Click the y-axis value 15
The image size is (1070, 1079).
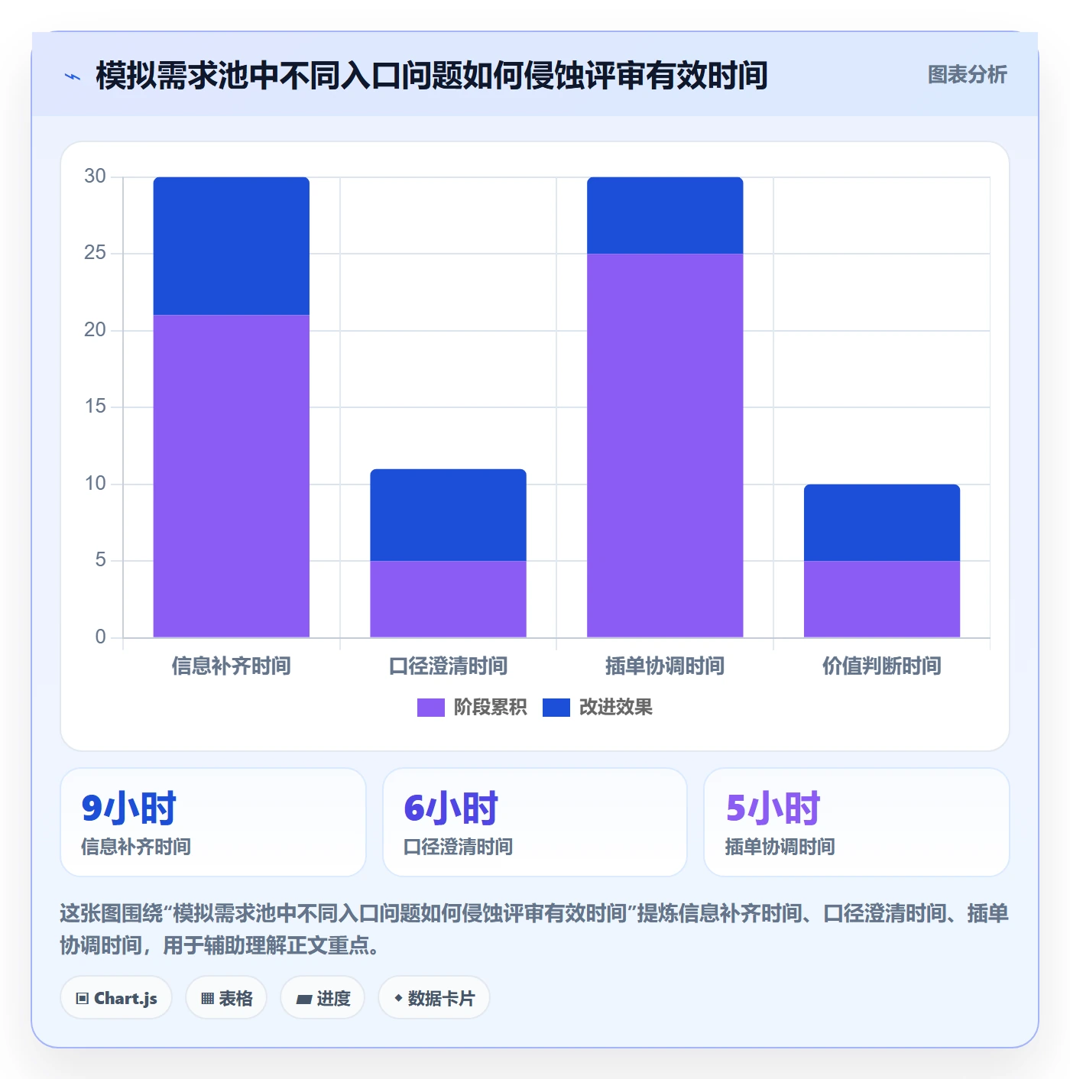95,407
